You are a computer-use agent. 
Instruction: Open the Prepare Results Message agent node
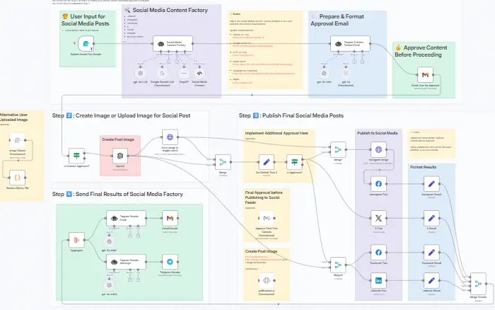(x=126, y=262)
